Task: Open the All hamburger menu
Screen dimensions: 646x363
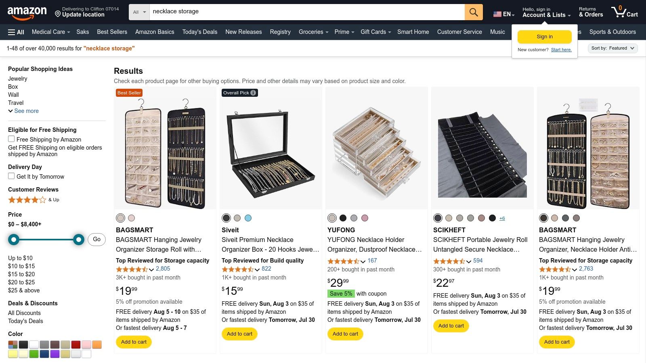Action: tap(16, 32)
